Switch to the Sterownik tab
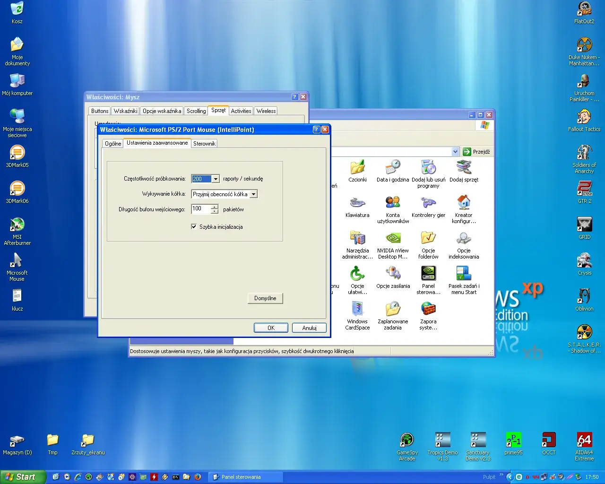 tap(204, 143)
